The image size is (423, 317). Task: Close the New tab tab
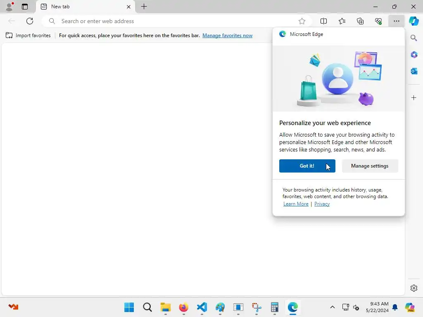[x=129, y=7]
